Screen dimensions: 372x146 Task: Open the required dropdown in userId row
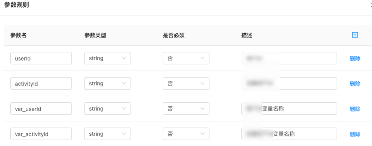(186, 58)
